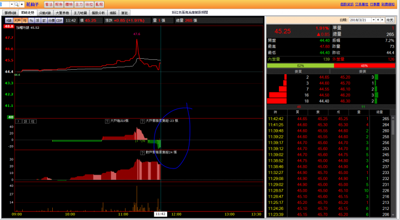
Task: Select the 11:23:39 trade row
Action: pyautogui.click(x=328, y=214)
